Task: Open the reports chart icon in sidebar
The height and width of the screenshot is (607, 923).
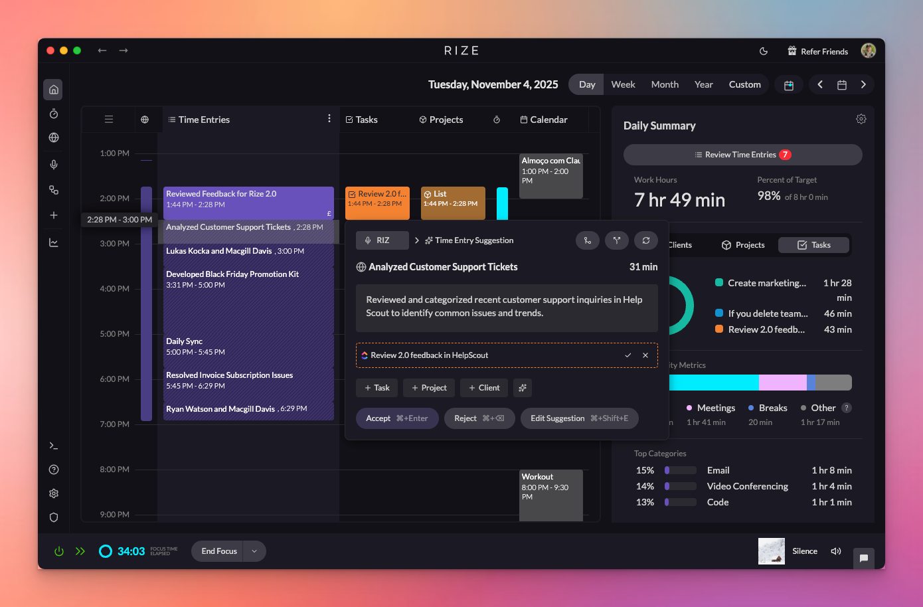Action: [x=54, y=242]
